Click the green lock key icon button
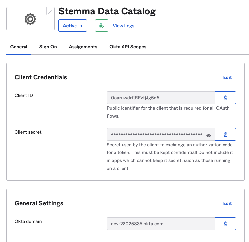 [x=102, y=26]
